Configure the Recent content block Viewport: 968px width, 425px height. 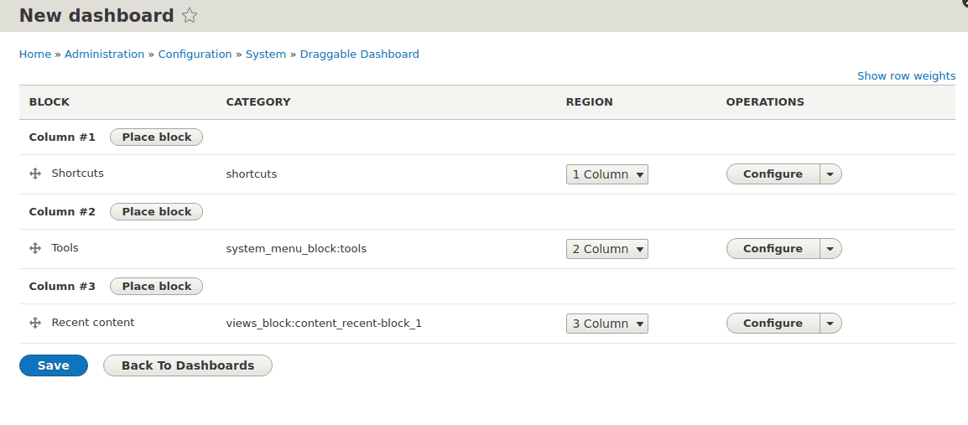(773, 324)
